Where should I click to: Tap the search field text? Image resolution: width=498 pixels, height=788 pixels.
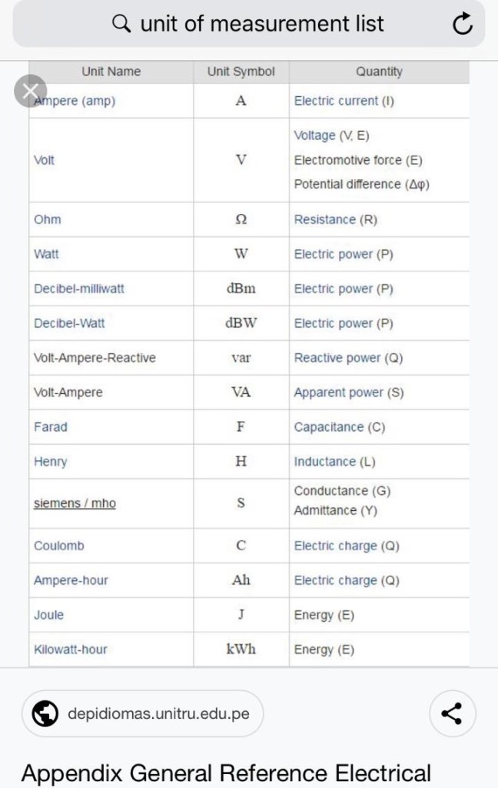261,25
